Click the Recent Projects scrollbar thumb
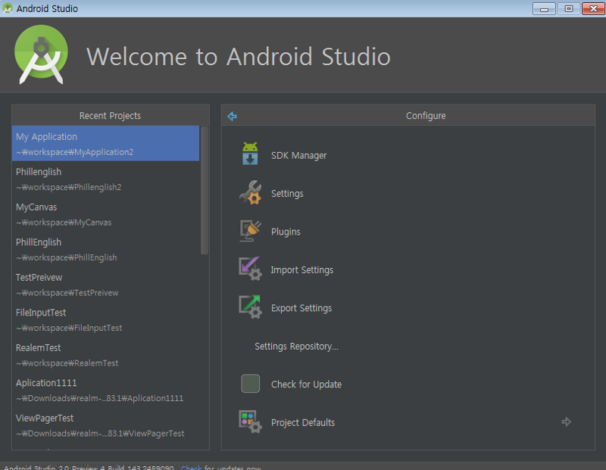The image size is (606, 470). (205, 190)
